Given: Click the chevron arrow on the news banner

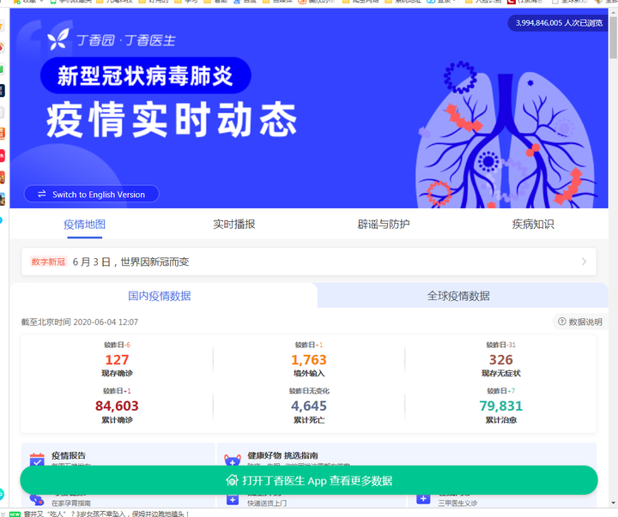Looking at the screenshot, I should [584, 262].
